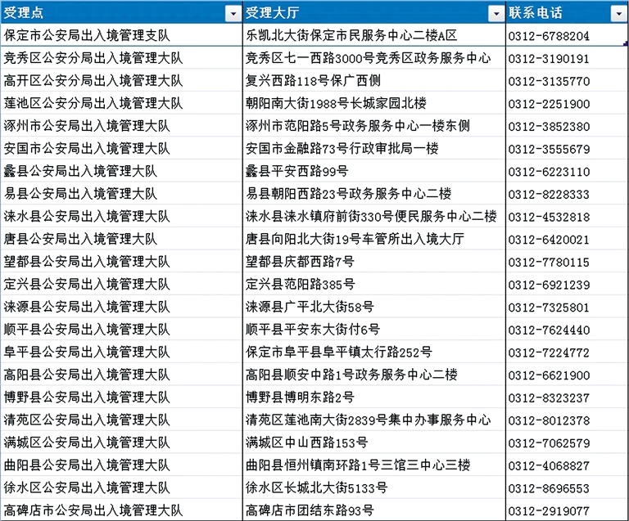Select cell 莲池区公安分局出入境管理大队
This screenshot has height=521, width=629.
pyautogui.click(x=121, y=103)
